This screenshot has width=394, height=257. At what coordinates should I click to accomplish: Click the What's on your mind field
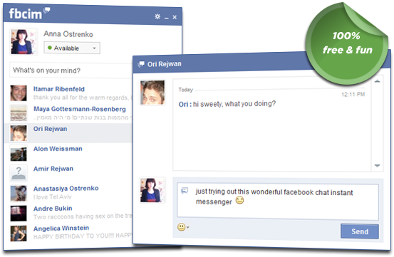[x=71, y=70]
